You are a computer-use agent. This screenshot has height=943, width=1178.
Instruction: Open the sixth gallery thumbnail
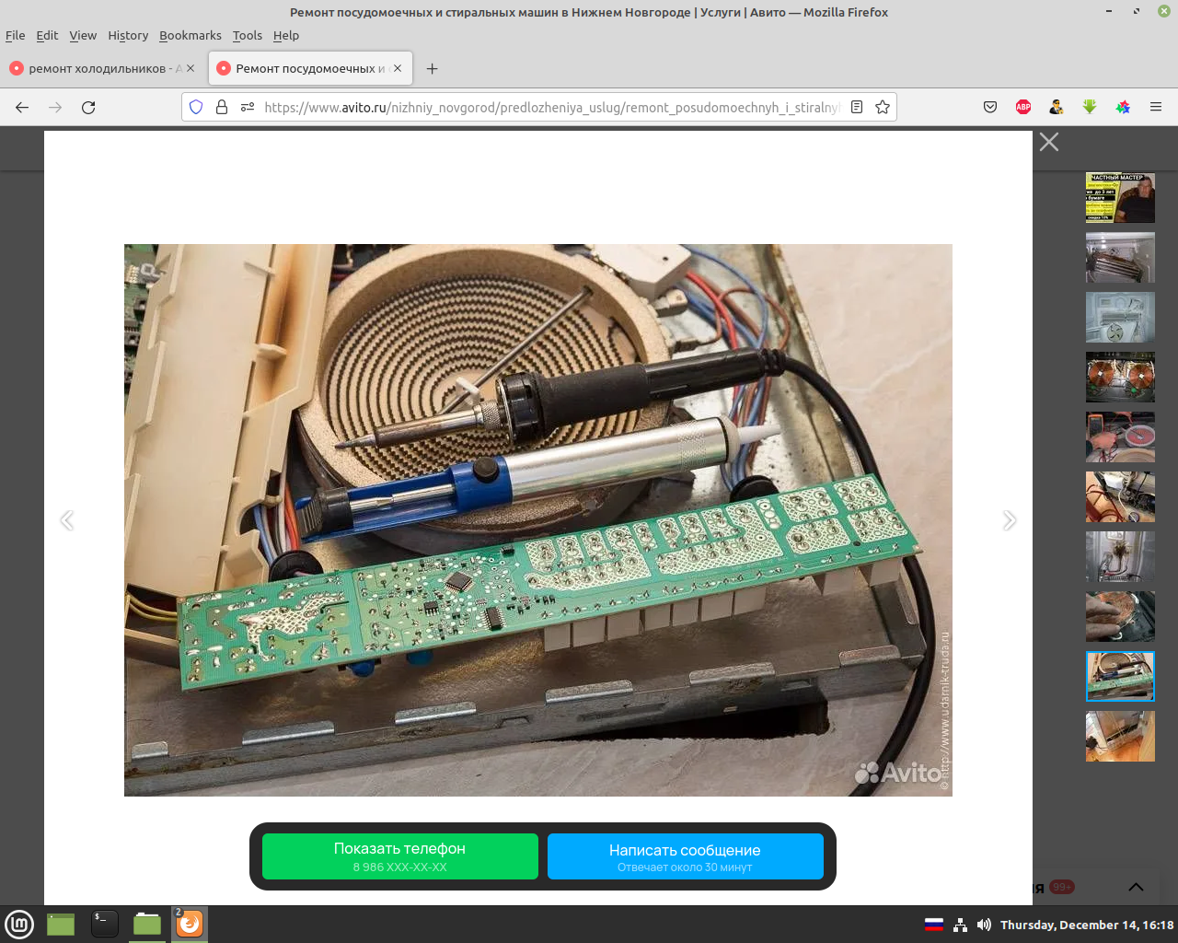tap(1120, 497)
